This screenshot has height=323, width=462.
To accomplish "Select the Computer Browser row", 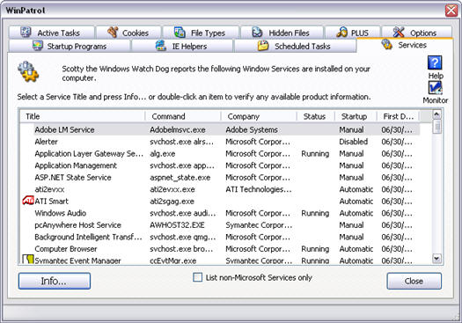I will click(220, 249).
